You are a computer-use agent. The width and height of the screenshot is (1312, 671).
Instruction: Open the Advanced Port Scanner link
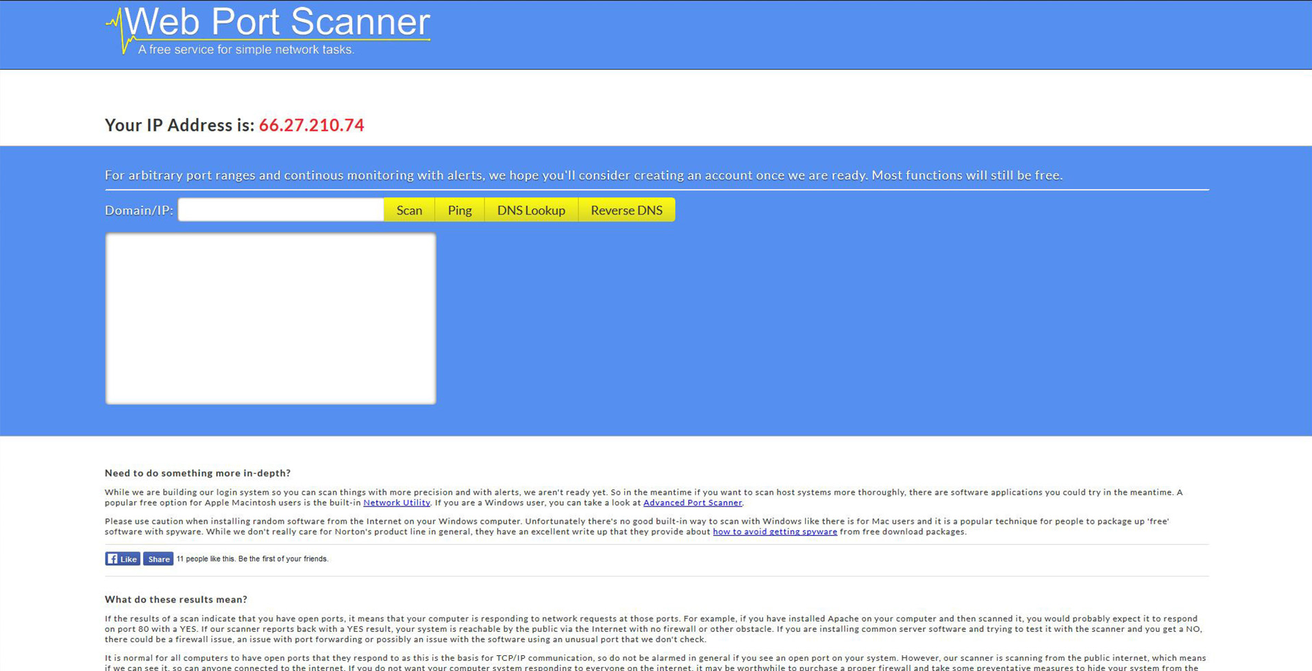[693, 502]
